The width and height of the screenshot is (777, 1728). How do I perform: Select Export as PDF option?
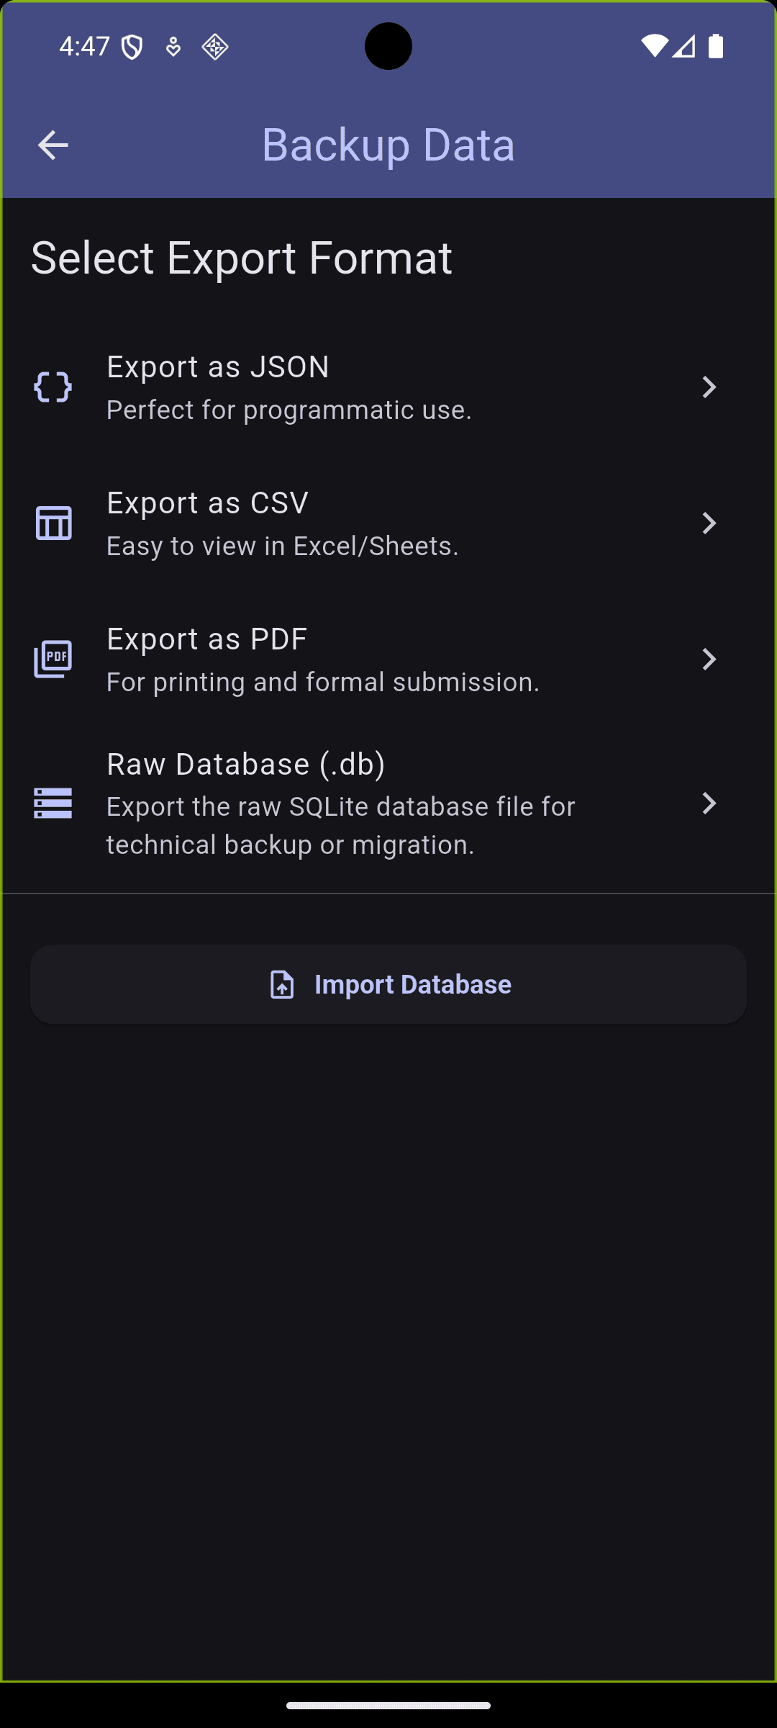(388, 660)
